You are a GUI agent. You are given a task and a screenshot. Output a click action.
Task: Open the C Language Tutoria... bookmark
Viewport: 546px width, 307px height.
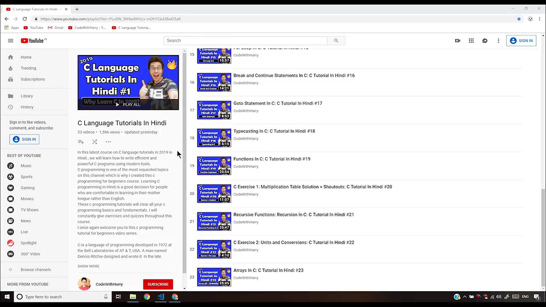coord(131,28)
